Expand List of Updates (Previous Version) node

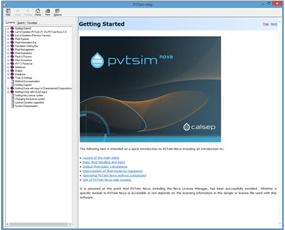(8, 36)
